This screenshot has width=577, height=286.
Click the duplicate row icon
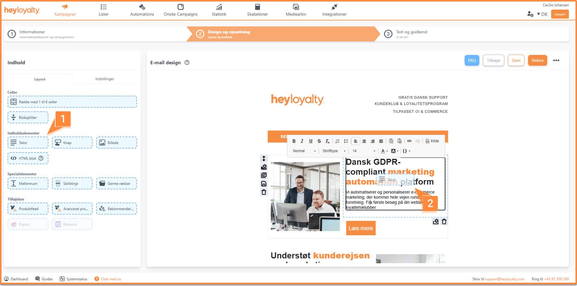264,175
